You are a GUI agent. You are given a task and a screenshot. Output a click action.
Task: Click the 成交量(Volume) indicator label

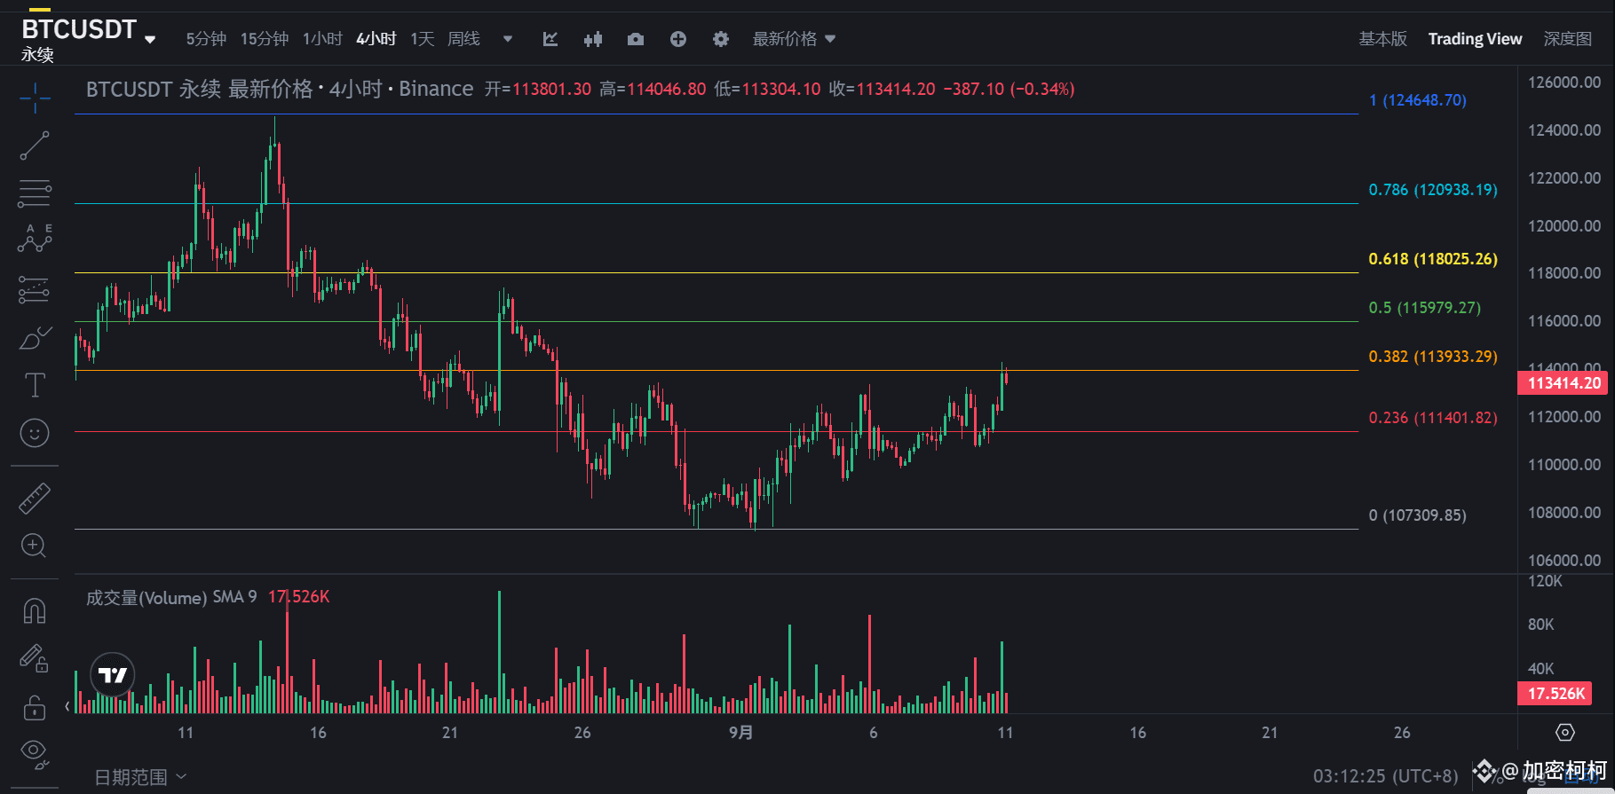(146, 597)
